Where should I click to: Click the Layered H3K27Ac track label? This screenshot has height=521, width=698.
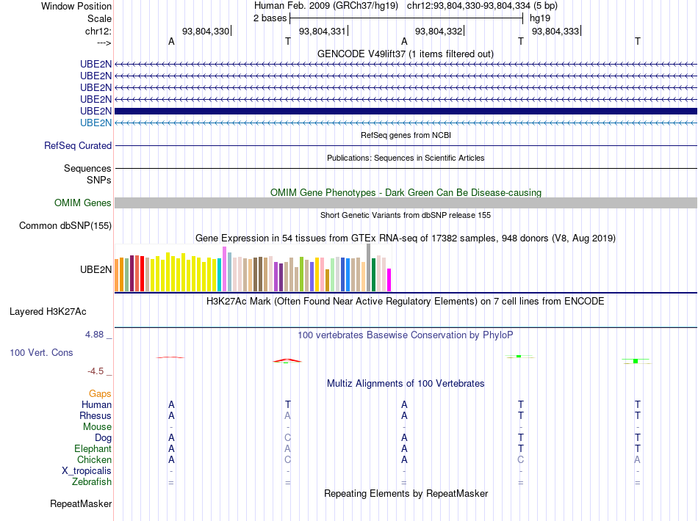(48, 312)
